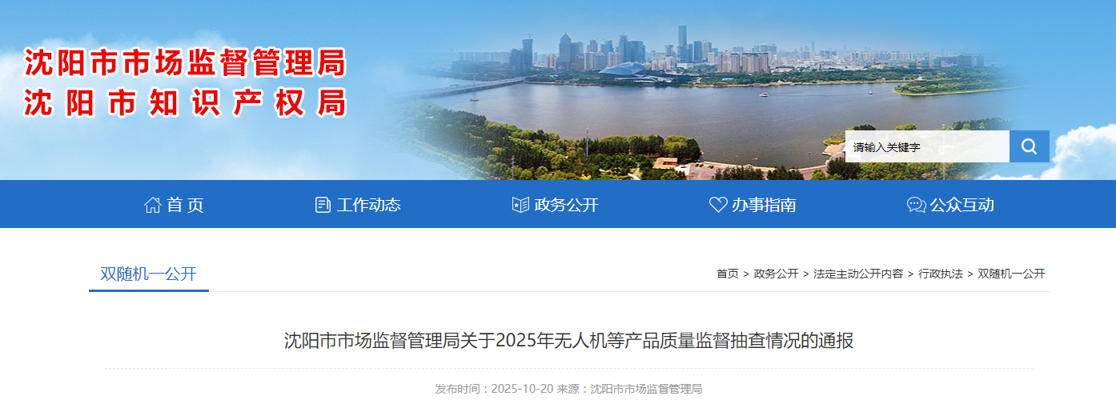
Task: Click the magnifier search icon button
Action: [1029, 146]
